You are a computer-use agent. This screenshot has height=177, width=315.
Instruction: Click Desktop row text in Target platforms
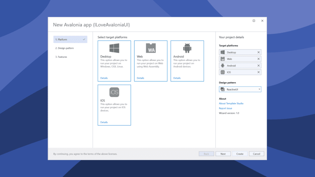pos(231,52)
